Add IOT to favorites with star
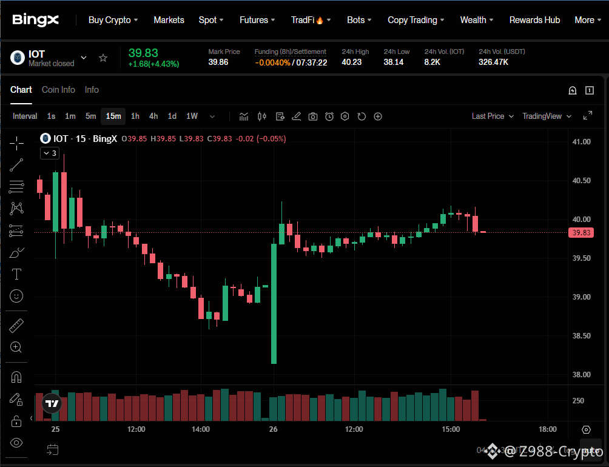Image resolution: width=609 pixels, height=467 pixels. click(103, 58)
